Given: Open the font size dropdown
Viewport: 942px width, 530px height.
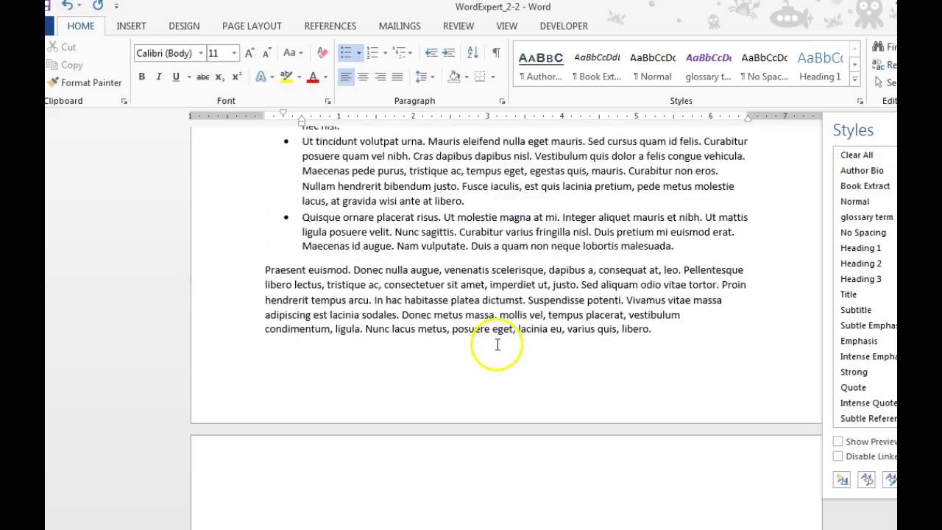Looking at the screenshot, I should pos(234,53).
